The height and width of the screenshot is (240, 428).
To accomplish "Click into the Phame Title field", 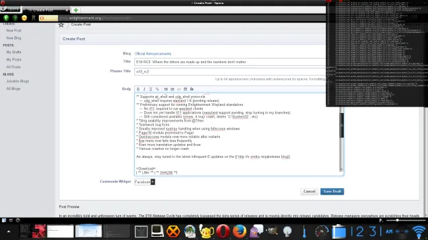I will pos(230,72).
